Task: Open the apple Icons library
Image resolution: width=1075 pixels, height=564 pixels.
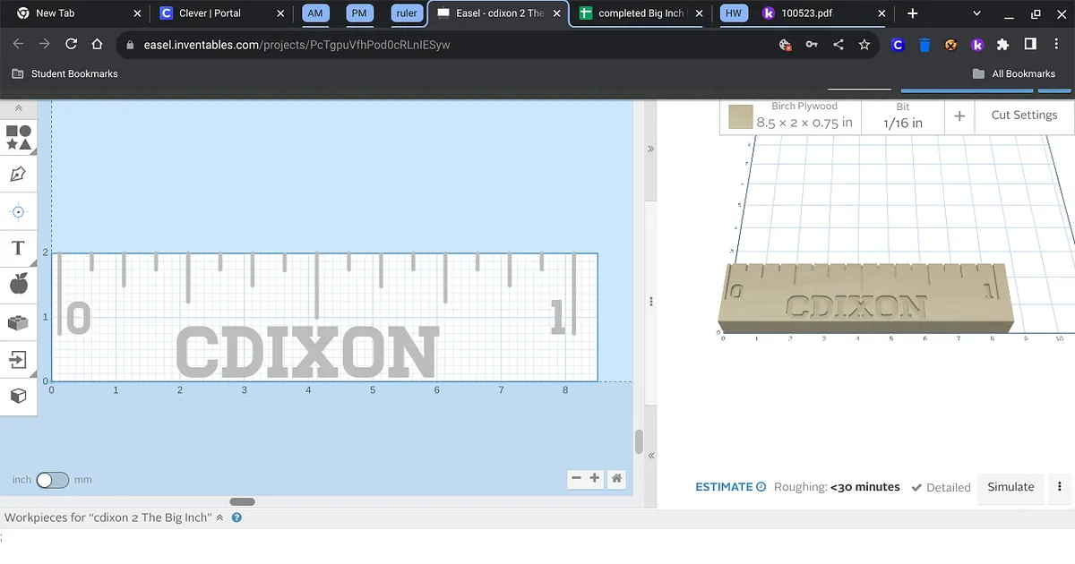Action: coord(19,285)
